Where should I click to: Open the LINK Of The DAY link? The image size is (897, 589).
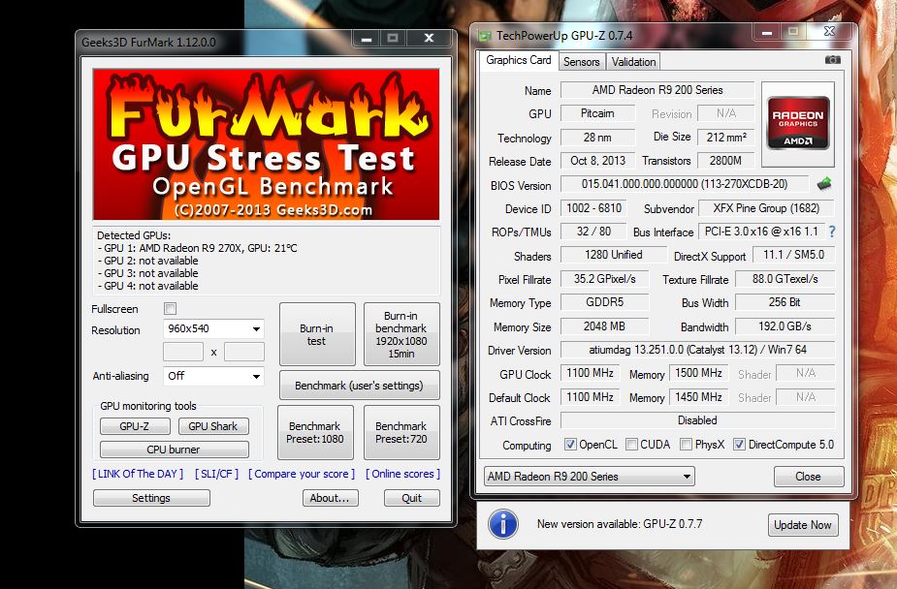click(x=138, y=474)
